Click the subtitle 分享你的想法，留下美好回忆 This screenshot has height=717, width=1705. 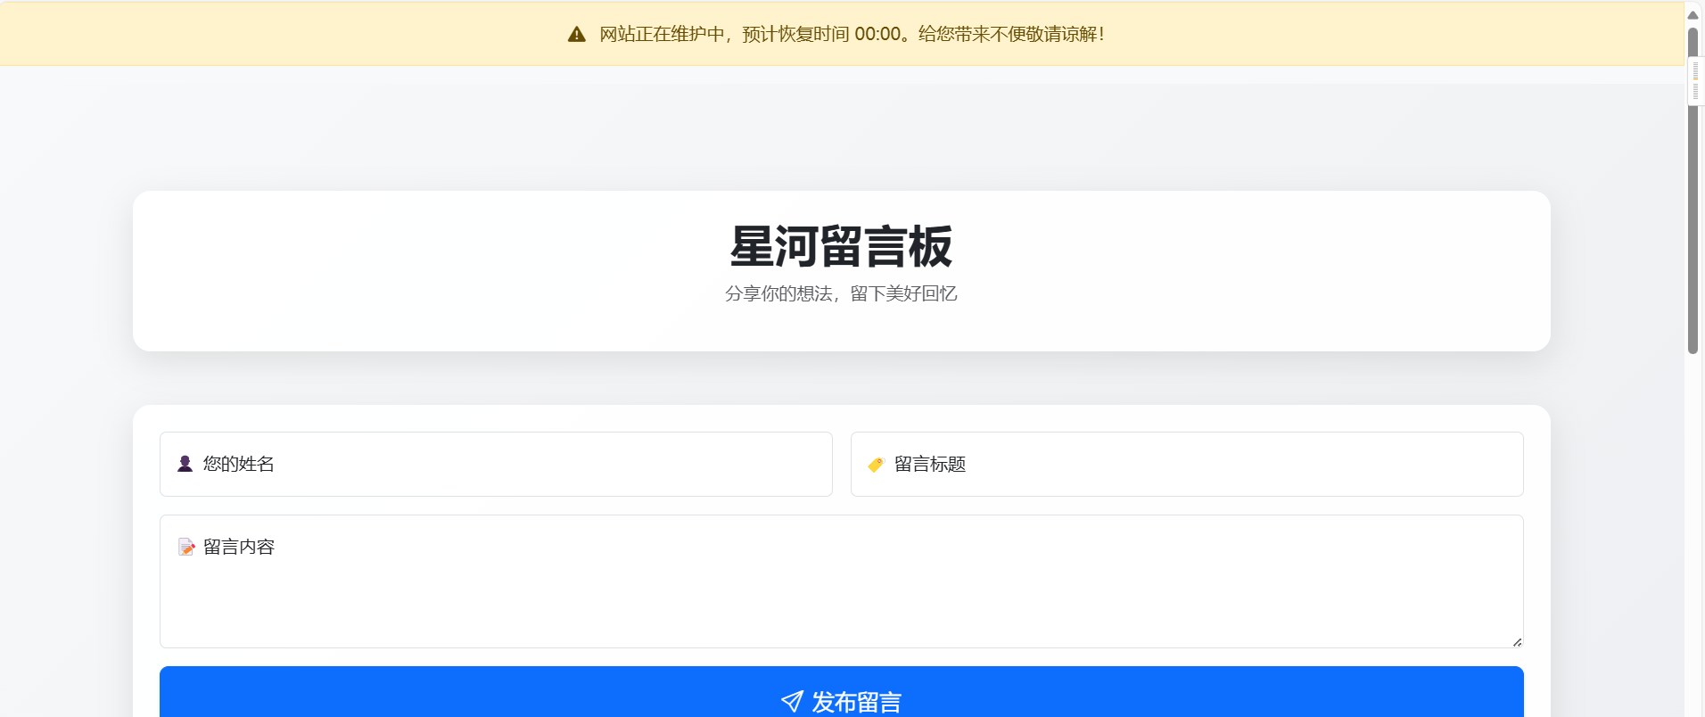click(842, 293)
